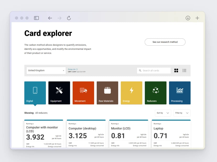Open the browser downloads icon
The width and height of the screenshot is (217, 162).
coord(188,18)
